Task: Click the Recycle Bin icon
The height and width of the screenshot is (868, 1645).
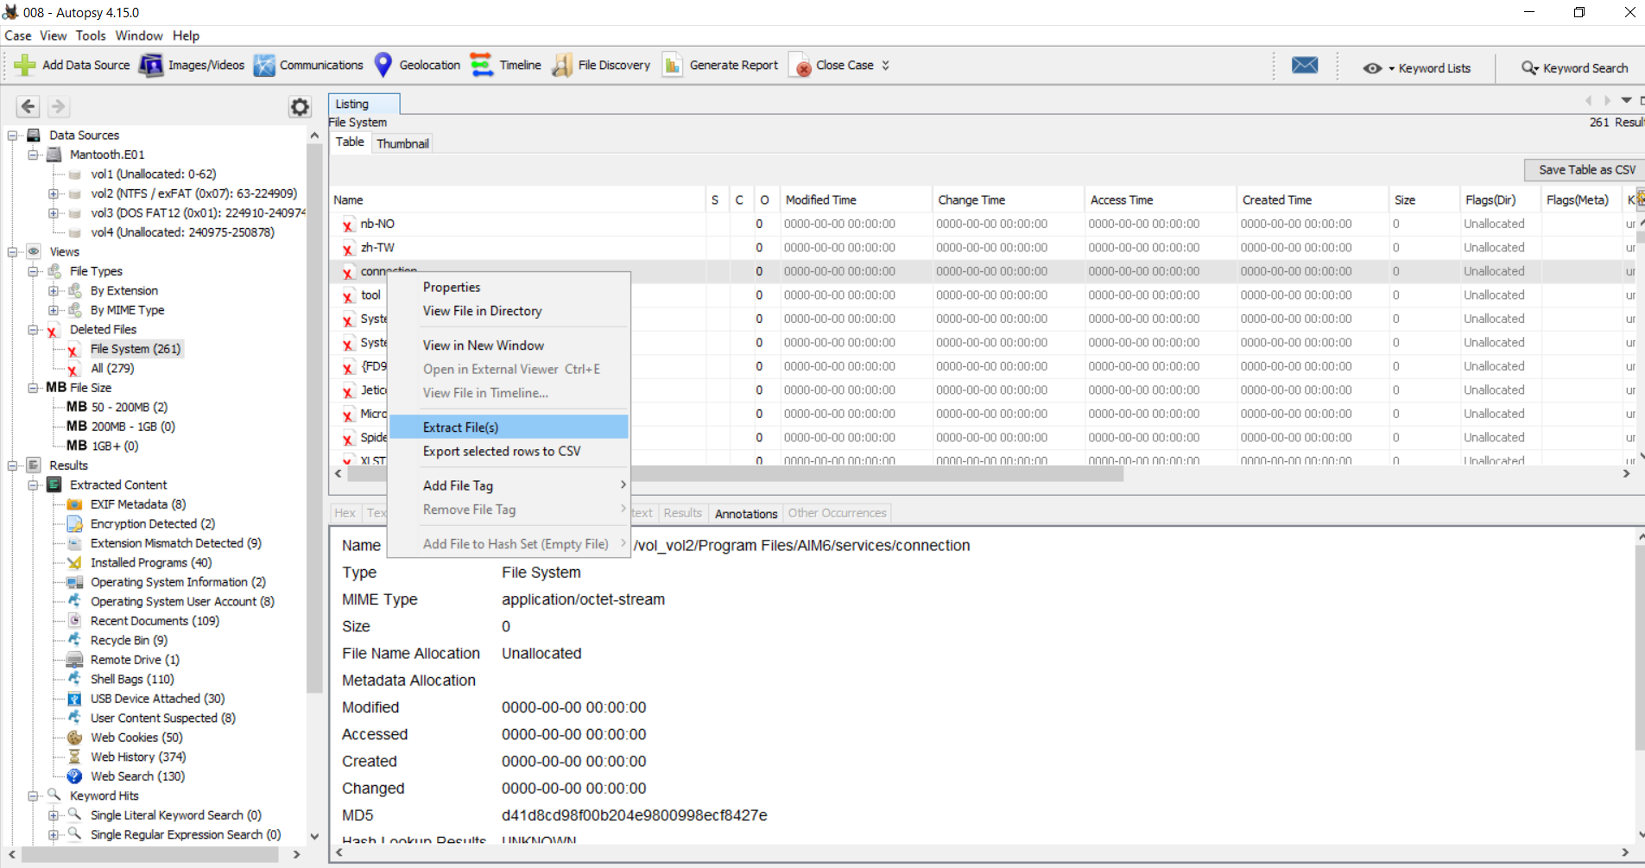Action: pyautogui.click(x=75, y=640)
